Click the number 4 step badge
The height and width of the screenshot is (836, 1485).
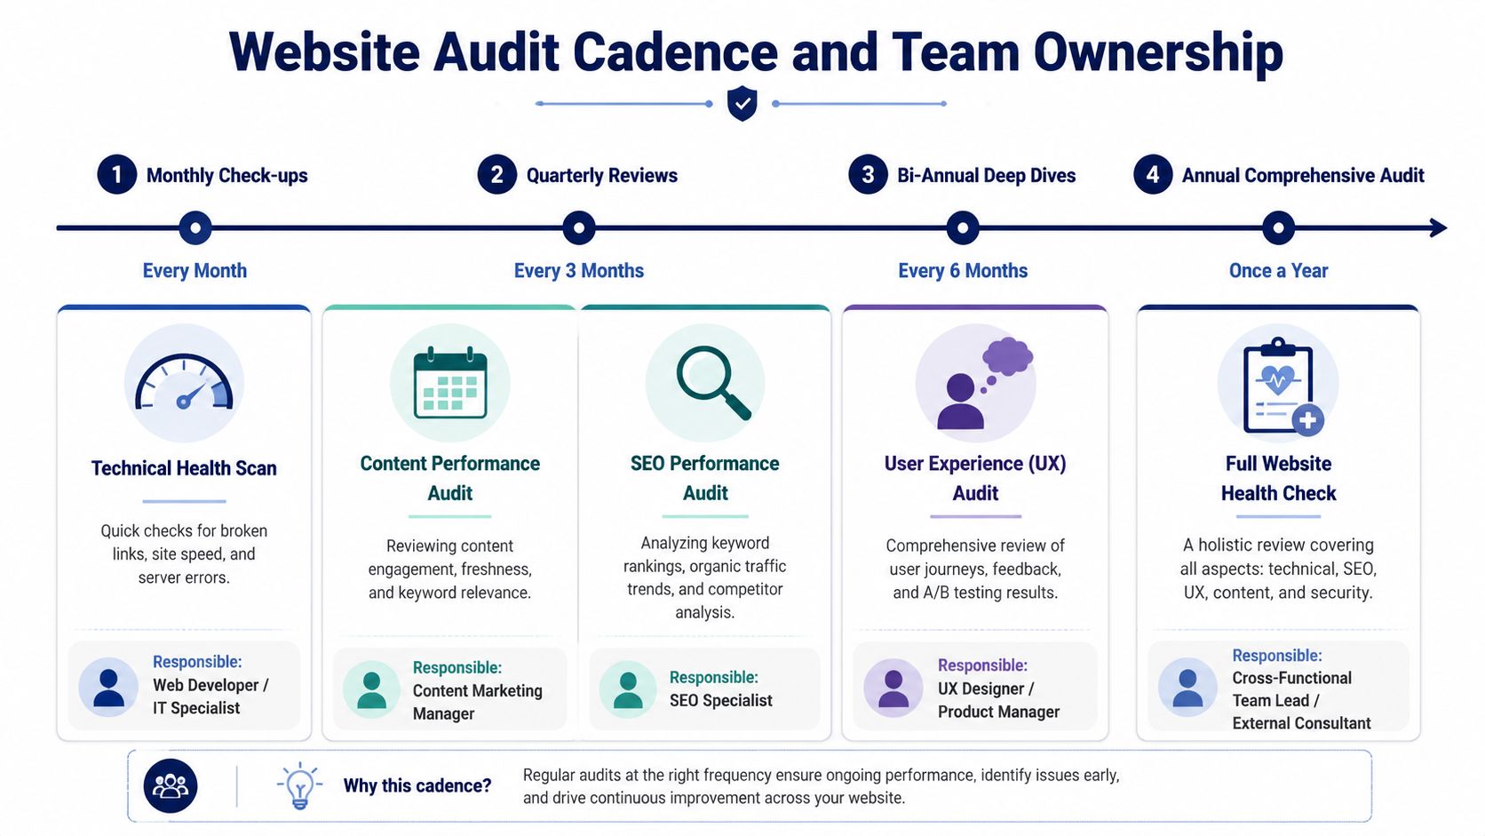tap(1153, 174)
